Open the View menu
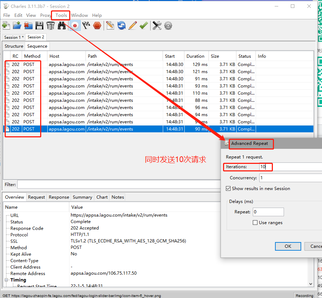This screenshot has width=322, height=298. (x=31, y=15)
